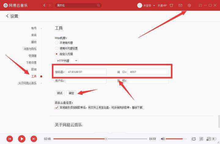Click the 端口 port input field
Viewport: 220px width, 144px height.
[x=148, y=72]
